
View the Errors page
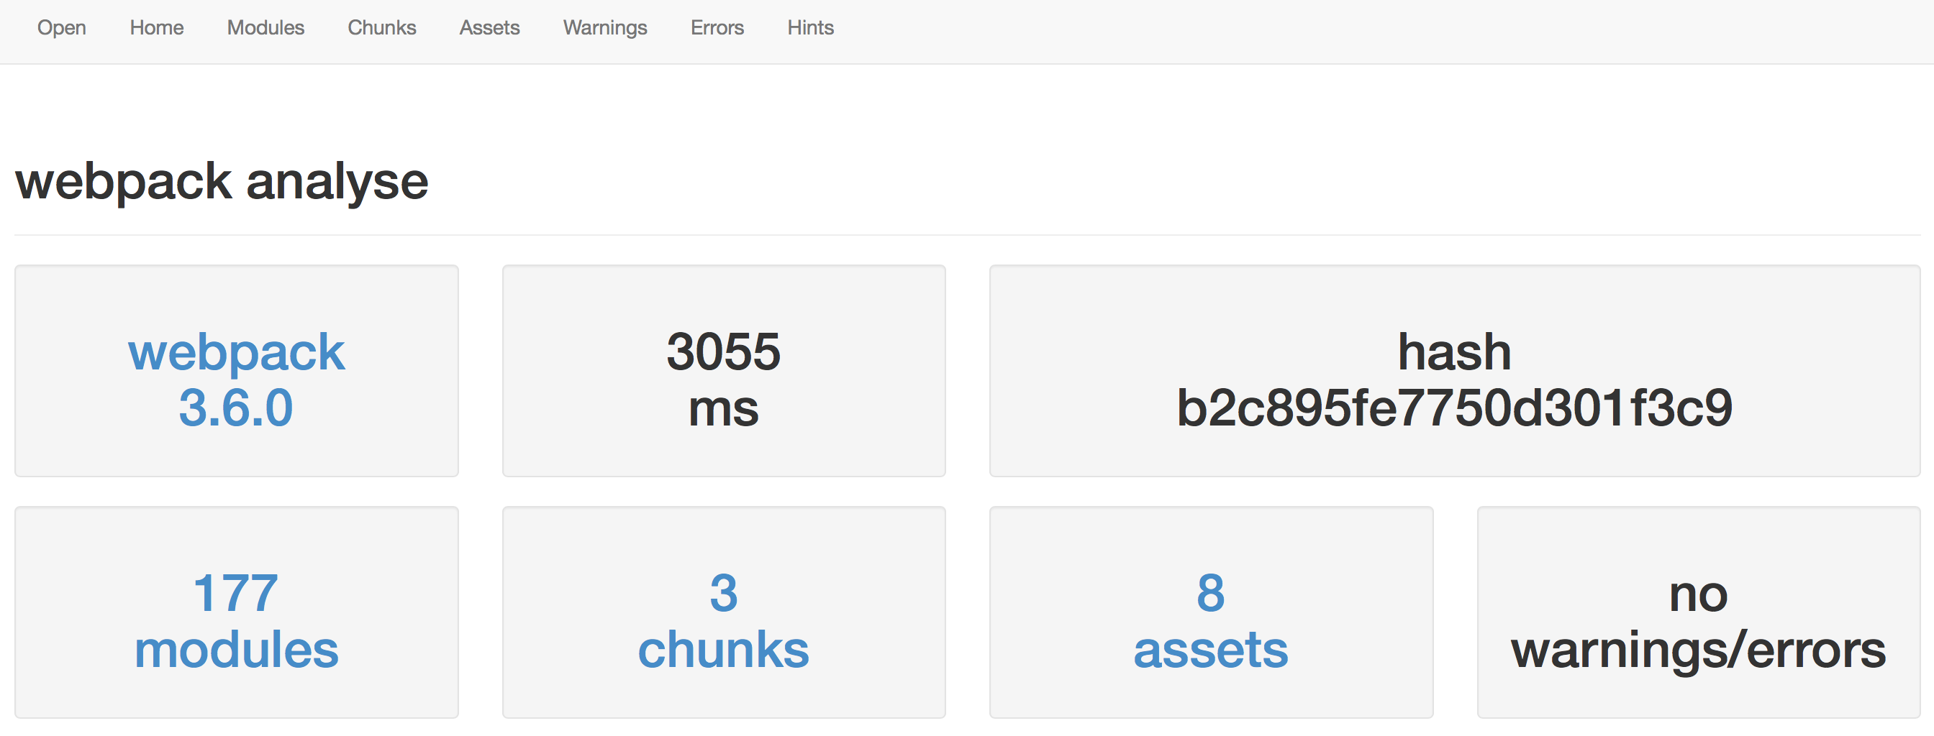click(716, 28)
